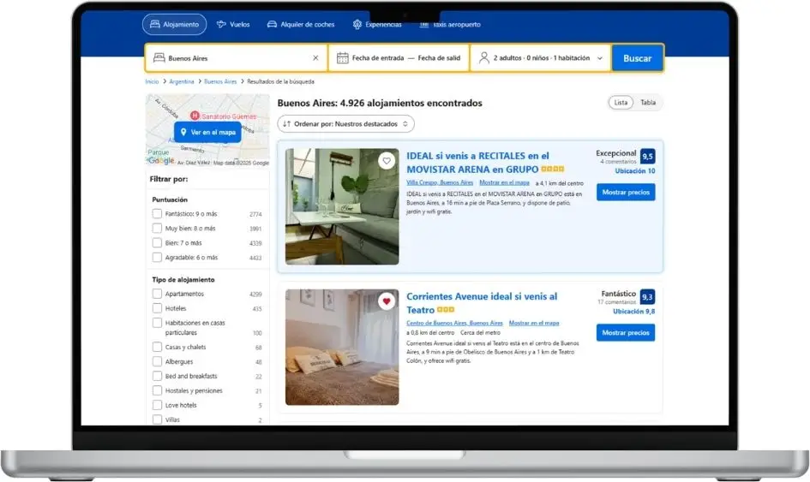Open the Ordenar por dropdown
The image size is (810, 482).
(345, 124)
